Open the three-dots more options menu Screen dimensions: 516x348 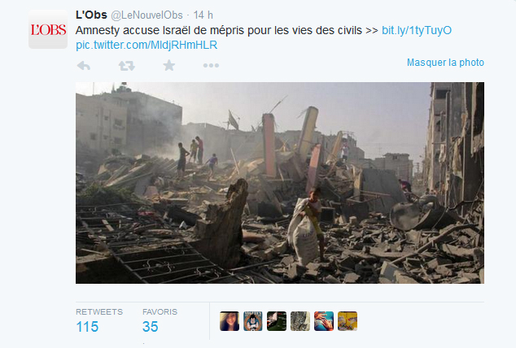point(211,65)
